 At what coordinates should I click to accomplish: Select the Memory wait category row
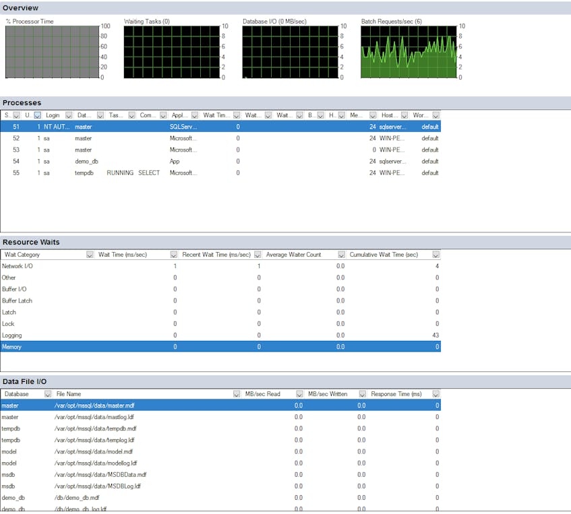pyautogui.click(x=220, y=347)
